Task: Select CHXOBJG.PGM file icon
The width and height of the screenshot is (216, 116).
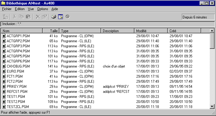Action: coord(4,66)
